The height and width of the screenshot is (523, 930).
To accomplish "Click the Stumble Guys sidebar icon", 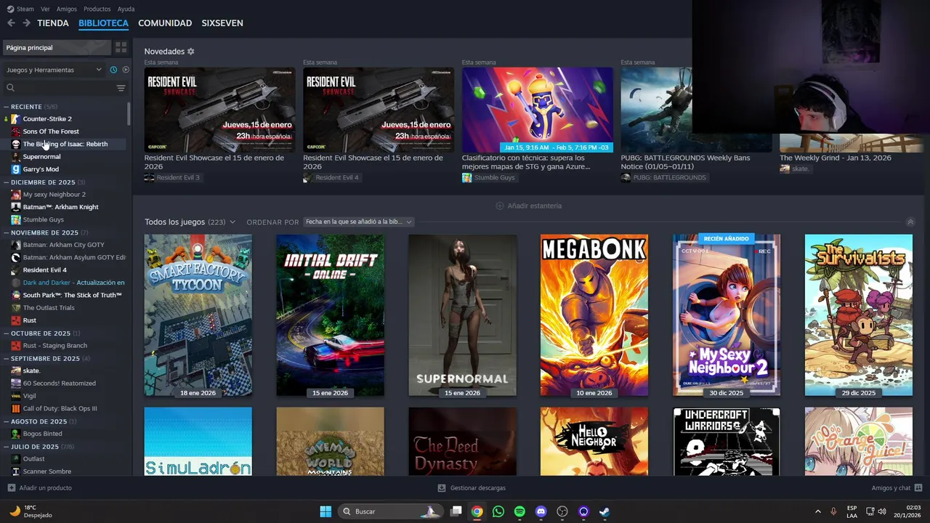I will [16, 219].
